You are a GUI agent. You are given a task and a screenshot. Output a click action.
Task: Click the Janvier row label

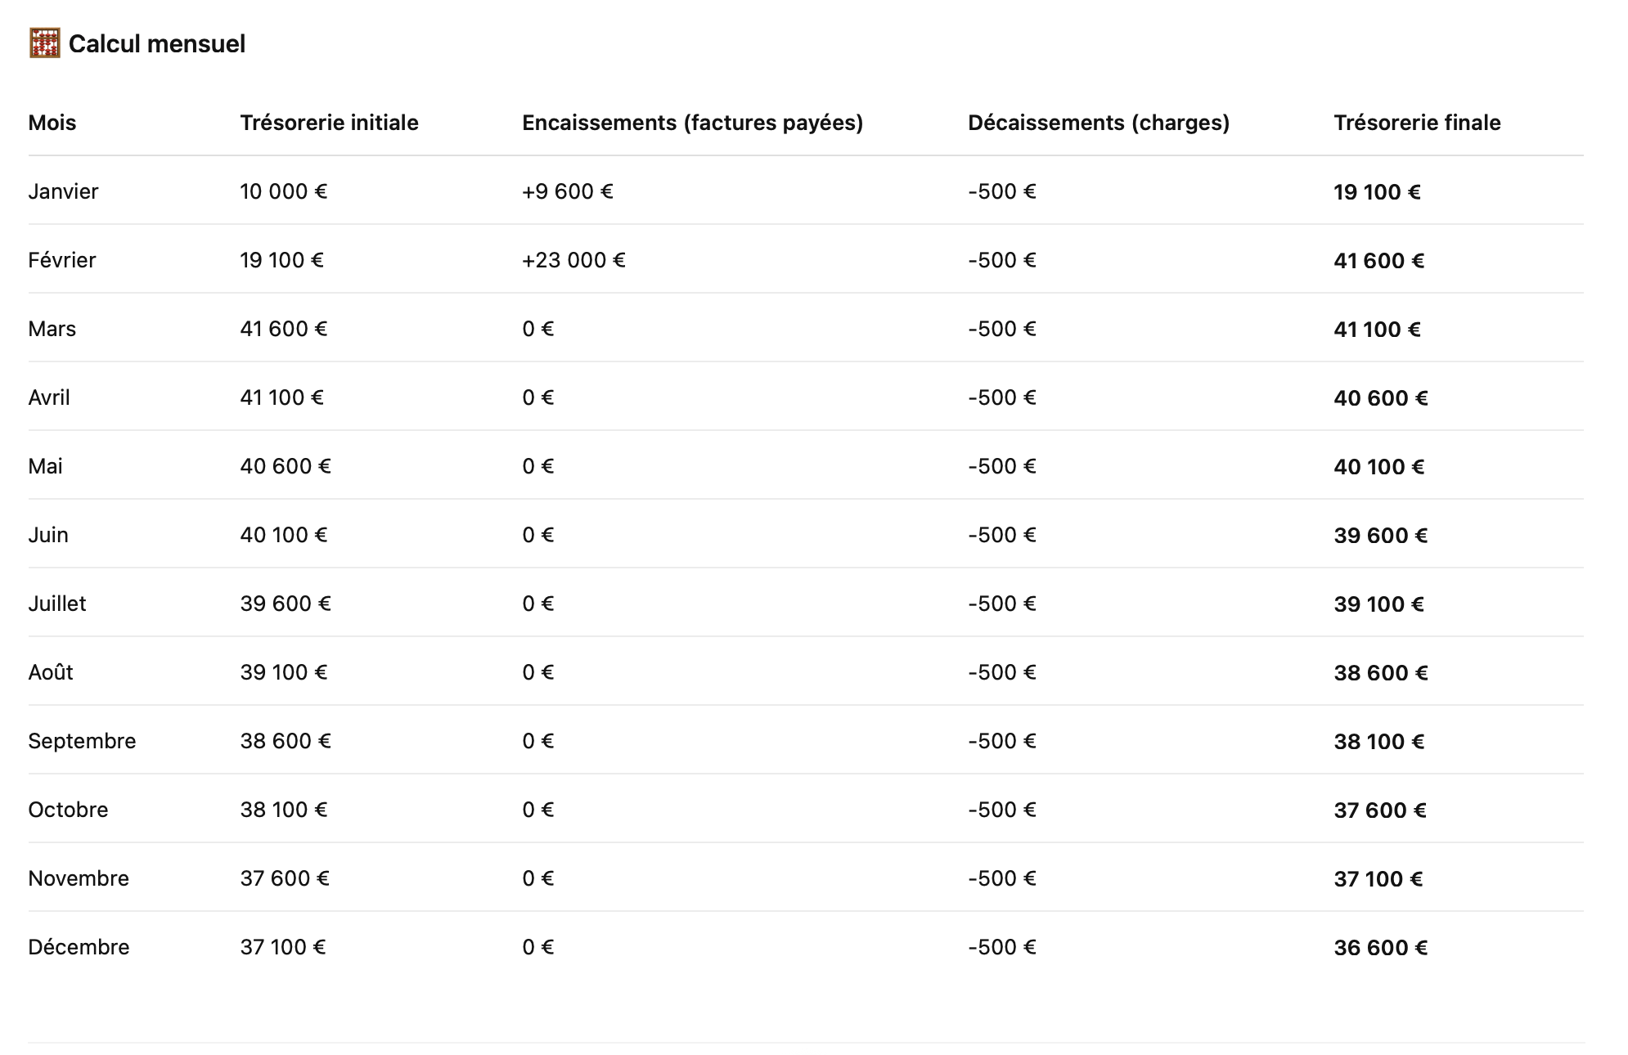[x=63, y=191]
